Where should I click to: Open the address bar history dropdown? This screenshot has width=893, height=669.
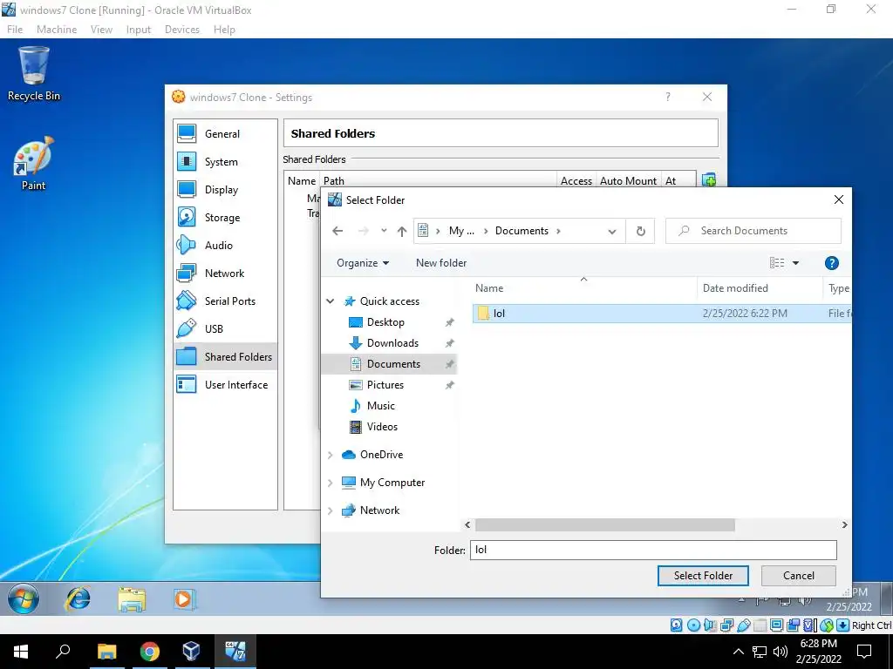[x=611, y=231]
